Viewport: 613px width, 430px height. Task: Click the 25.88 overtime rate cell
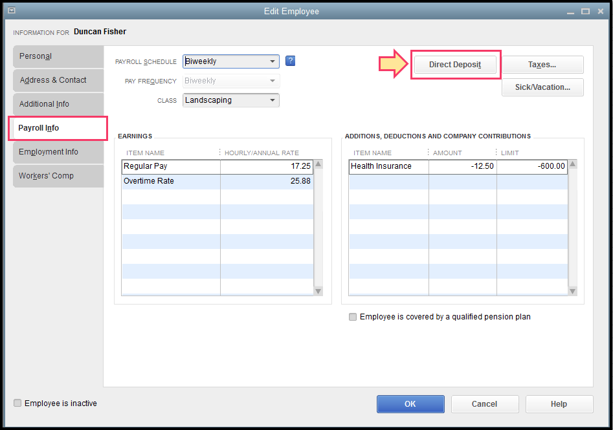point(267,181)
